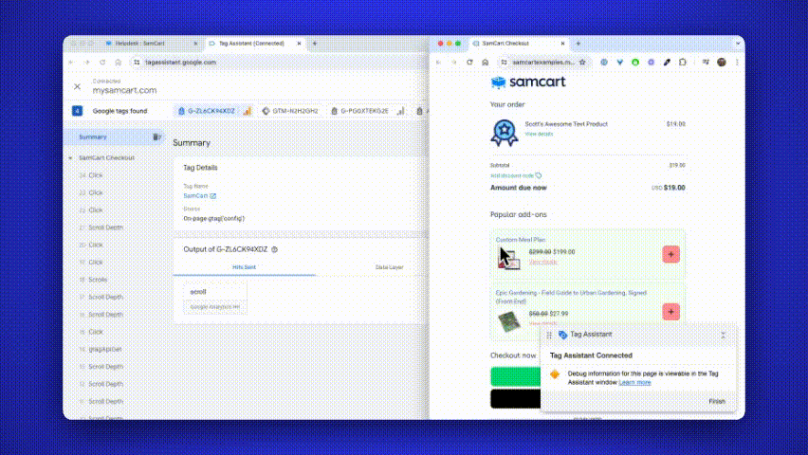808x455 pixels.
Task: Click the Epic Gardening book thumbnail
Action: click(509, 321)
